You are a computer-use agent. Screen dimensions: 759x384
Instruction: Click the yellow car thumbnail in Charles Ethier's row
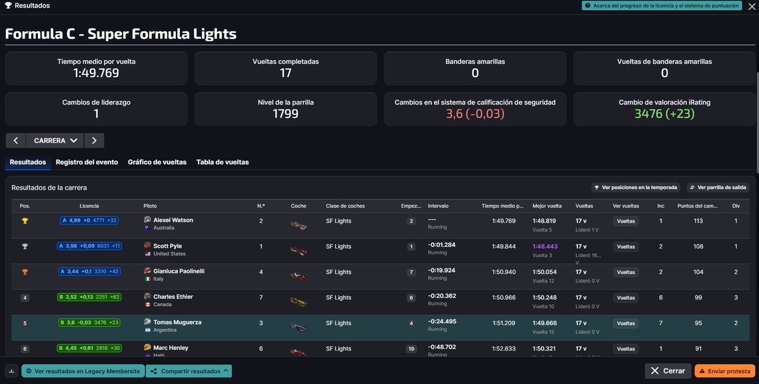299,302
